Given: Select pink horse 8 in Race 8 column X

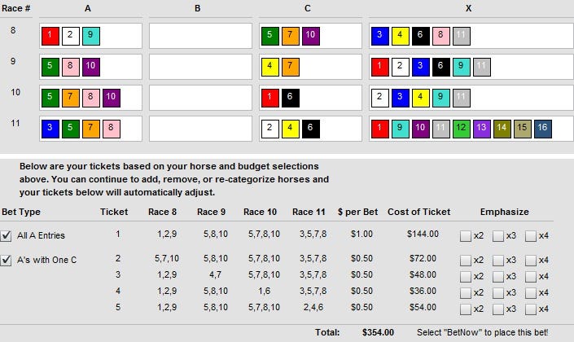Looking at the screenshot, I should tap(440, 36).
